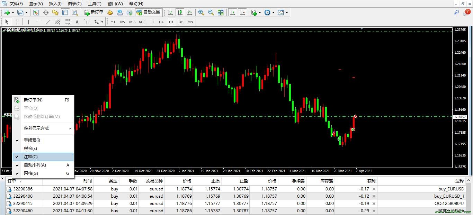Draw a vertical line tool

pyautogui.click(x=28, y=22)
